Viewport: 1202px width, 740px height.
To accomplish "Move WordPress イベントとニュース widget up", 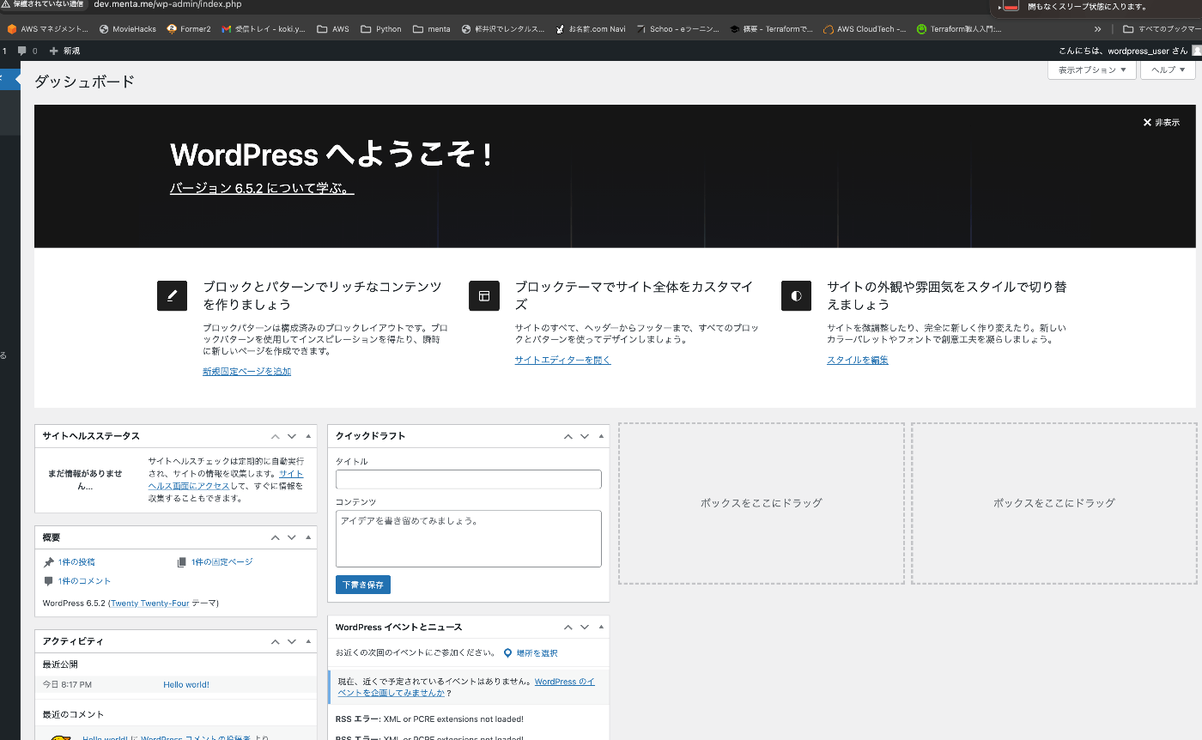I will [x=568, y=628].
